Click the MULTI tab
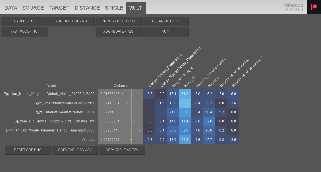 (136, 8)
